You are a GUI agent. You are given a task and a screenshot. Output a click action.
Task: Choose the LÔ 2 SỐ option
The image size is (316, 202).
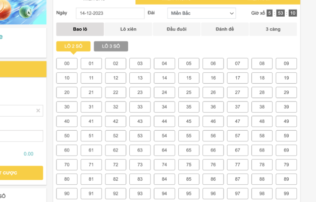(x=73, y=46)
